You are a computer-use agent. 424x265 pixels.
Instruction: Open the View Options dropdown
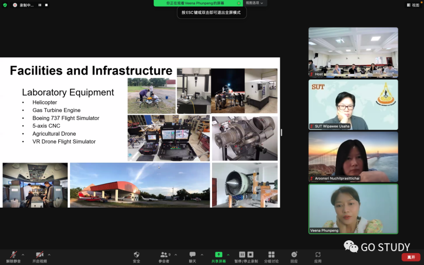[255, 3]
